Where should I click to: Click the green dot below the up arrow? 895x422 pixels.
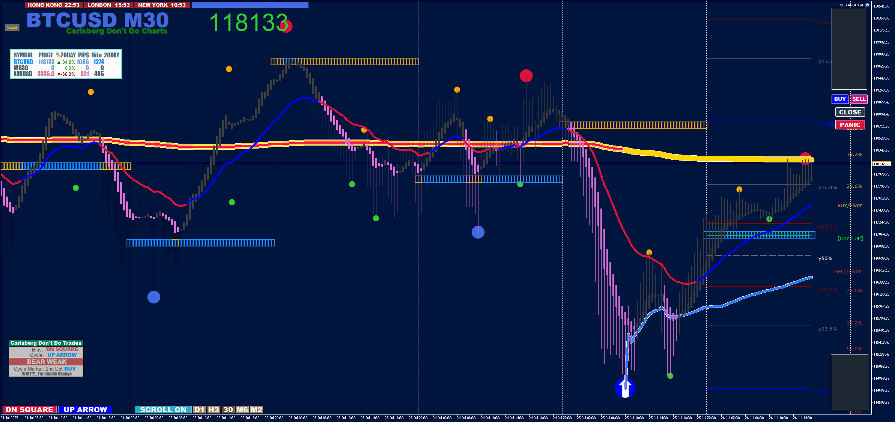point(670,376)
